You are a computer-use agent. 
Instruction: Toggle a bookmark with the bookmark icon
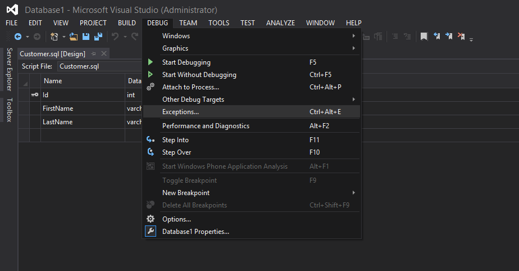(424, 37)
